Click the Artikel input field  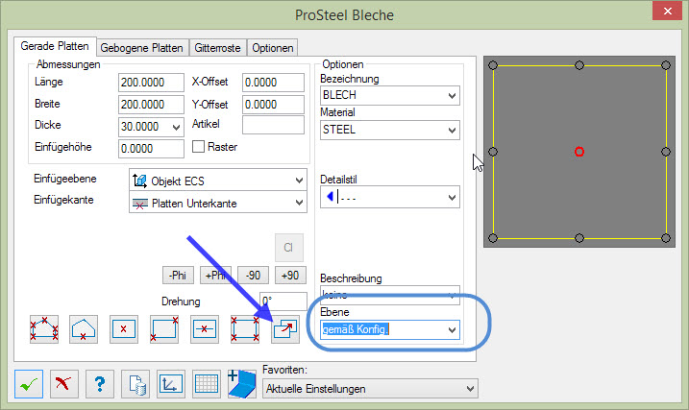coord(273,125)
